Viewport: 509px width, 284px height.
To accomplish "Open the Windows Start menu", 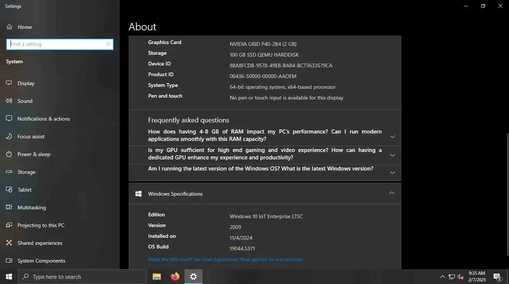I will click(x=9, y=277).
